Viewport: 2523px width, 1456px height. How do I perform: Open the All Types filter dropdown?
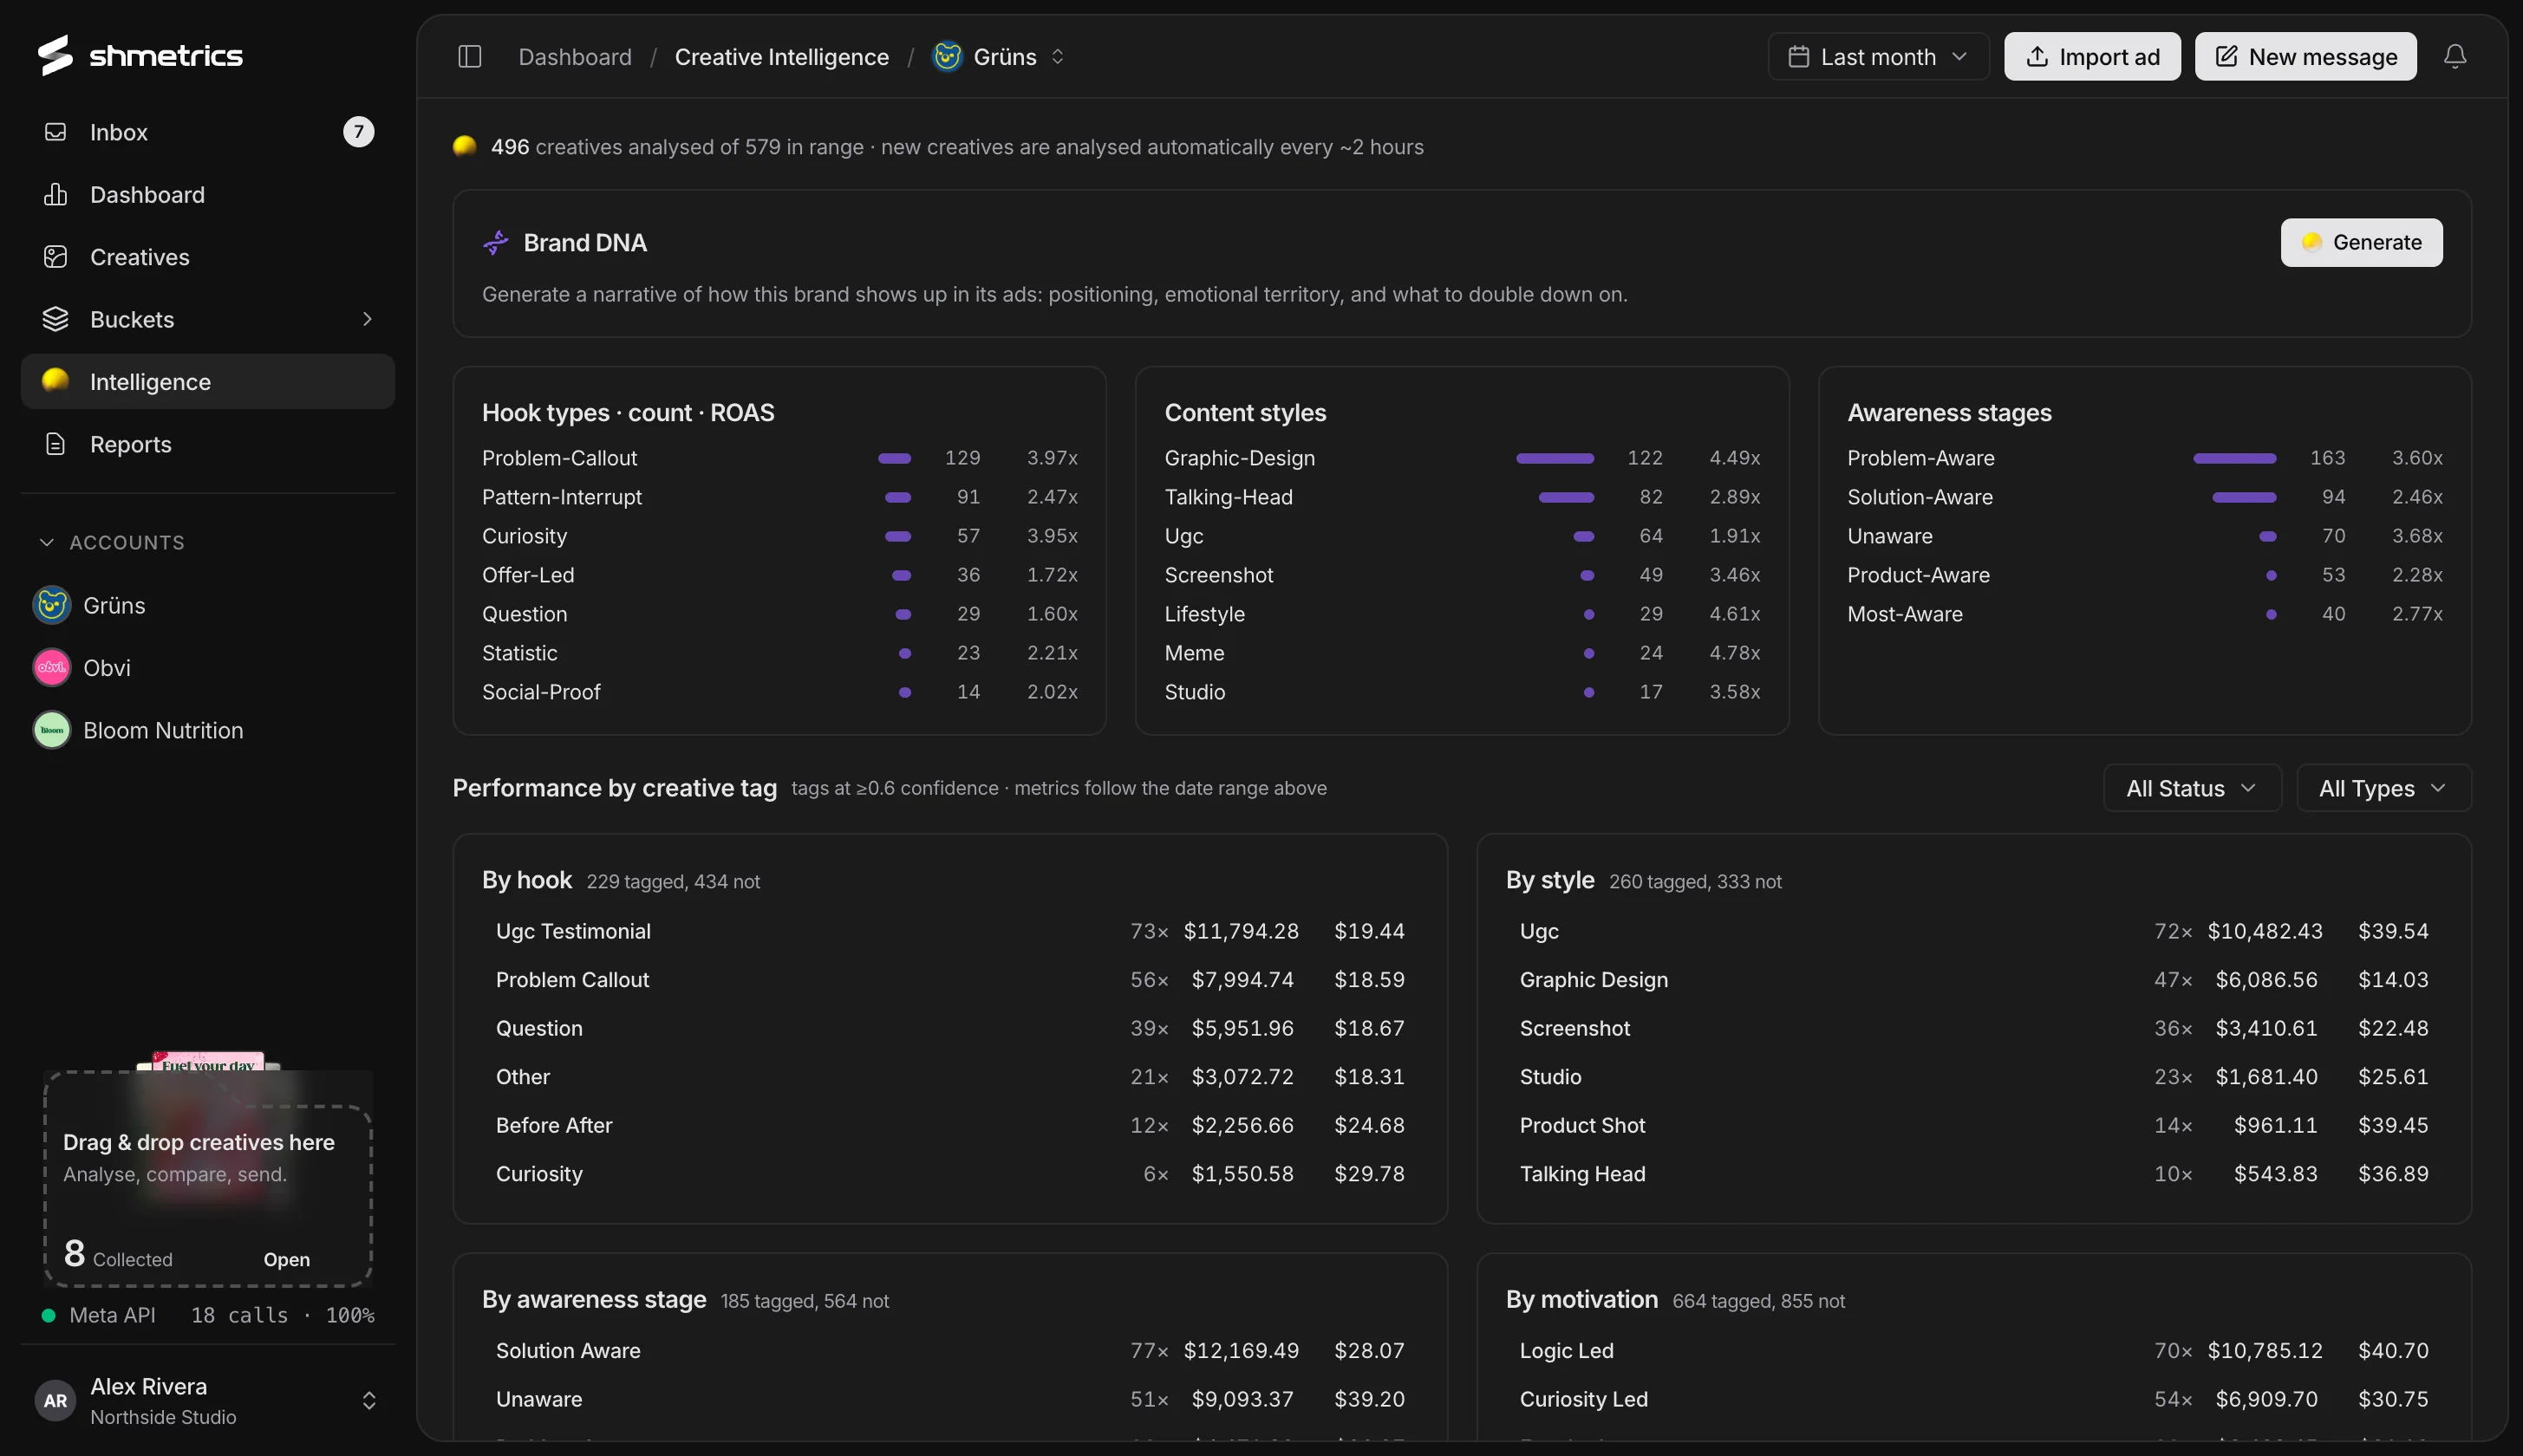click(2383, 788)
